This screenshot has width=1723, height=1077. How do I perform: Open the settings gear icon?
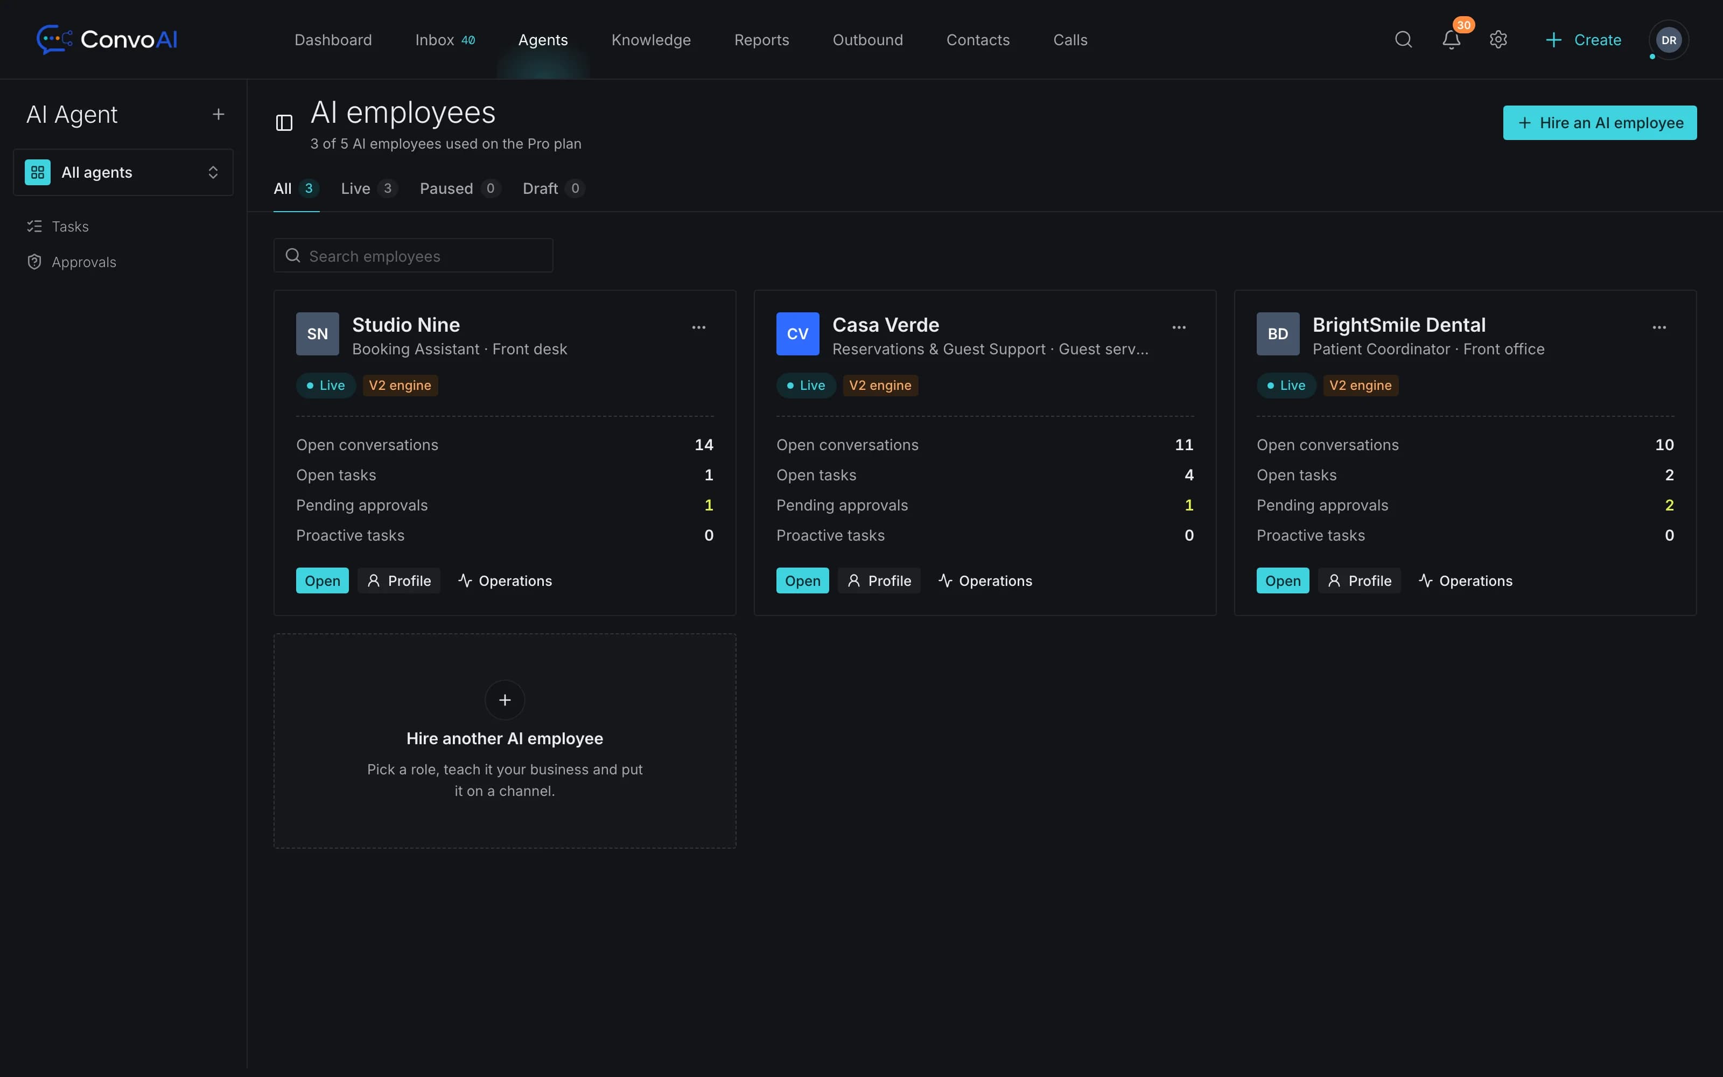(1498, 39)
